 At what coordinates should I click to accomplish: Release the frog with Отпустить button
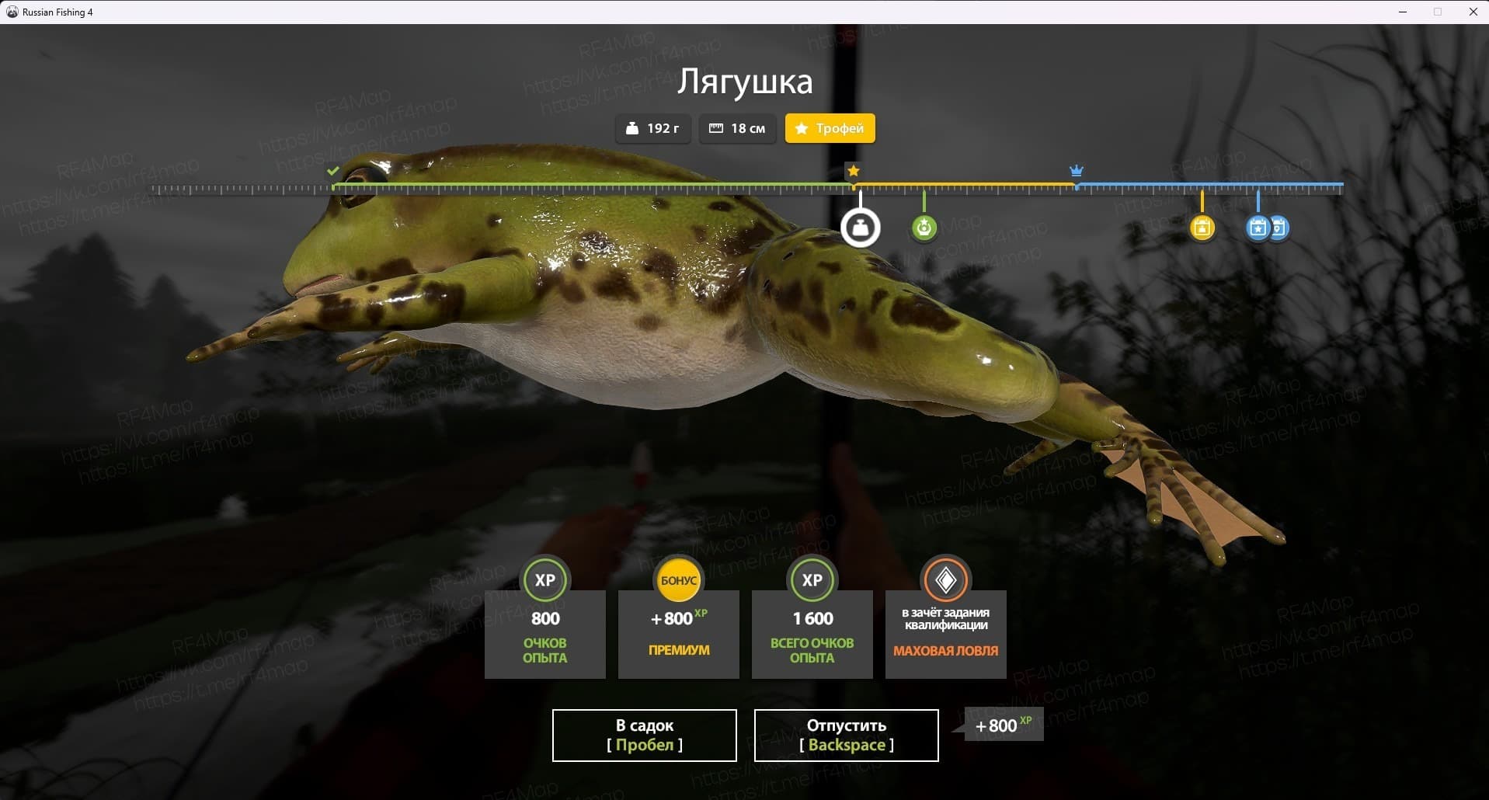click(x=846, y=735)
